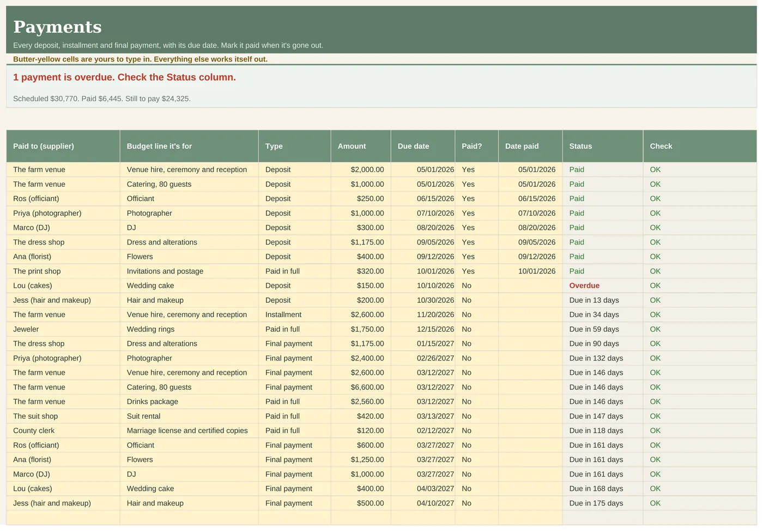
Task: Select the "Date paid" column header
Action: coord(530,146)
